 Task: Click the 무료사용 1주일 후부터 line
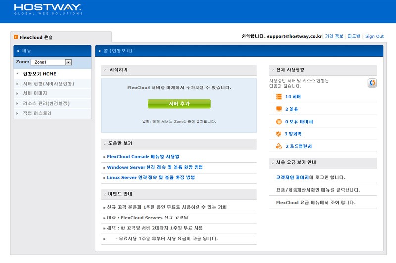coord(166,239)
